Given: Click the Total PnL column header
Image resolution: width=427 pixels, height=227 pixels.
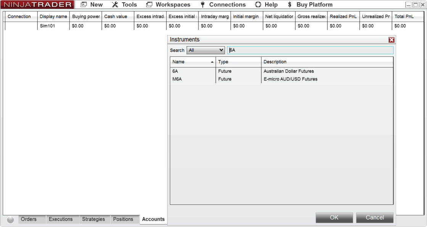Looking at the screenshot, I should (x=408, y=17).
